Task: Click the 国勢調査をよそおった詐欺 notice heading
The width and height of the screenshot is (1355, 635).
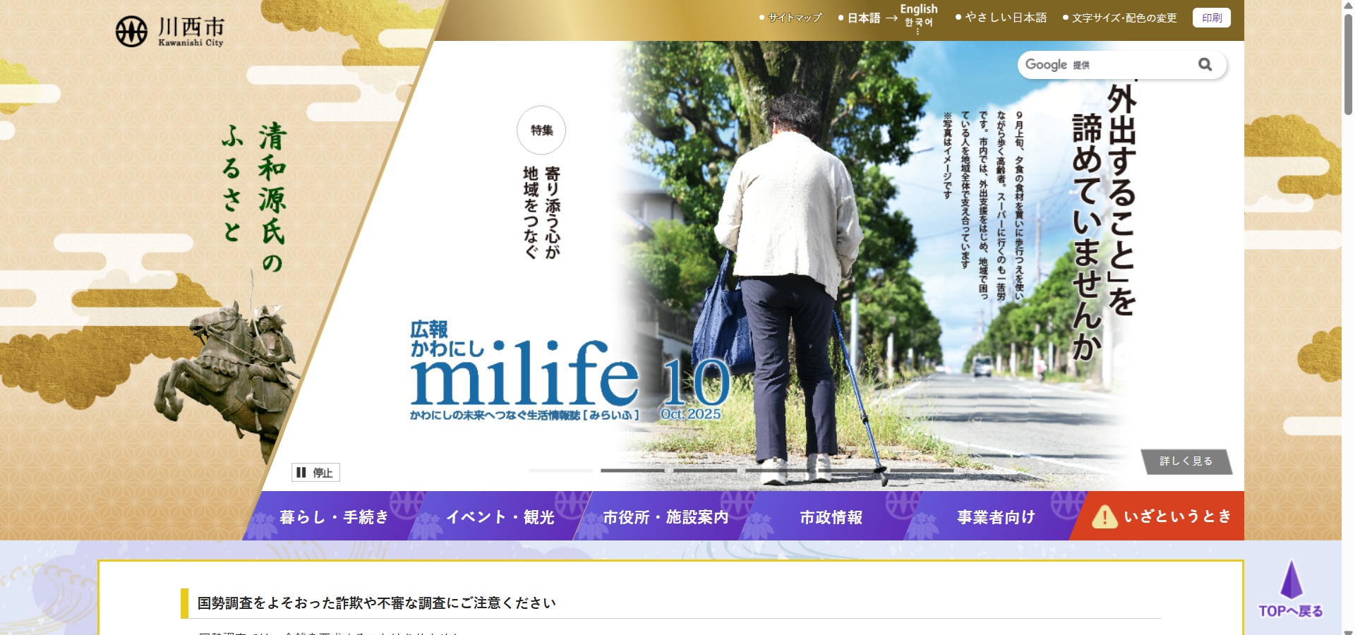Action: (376, 603)
